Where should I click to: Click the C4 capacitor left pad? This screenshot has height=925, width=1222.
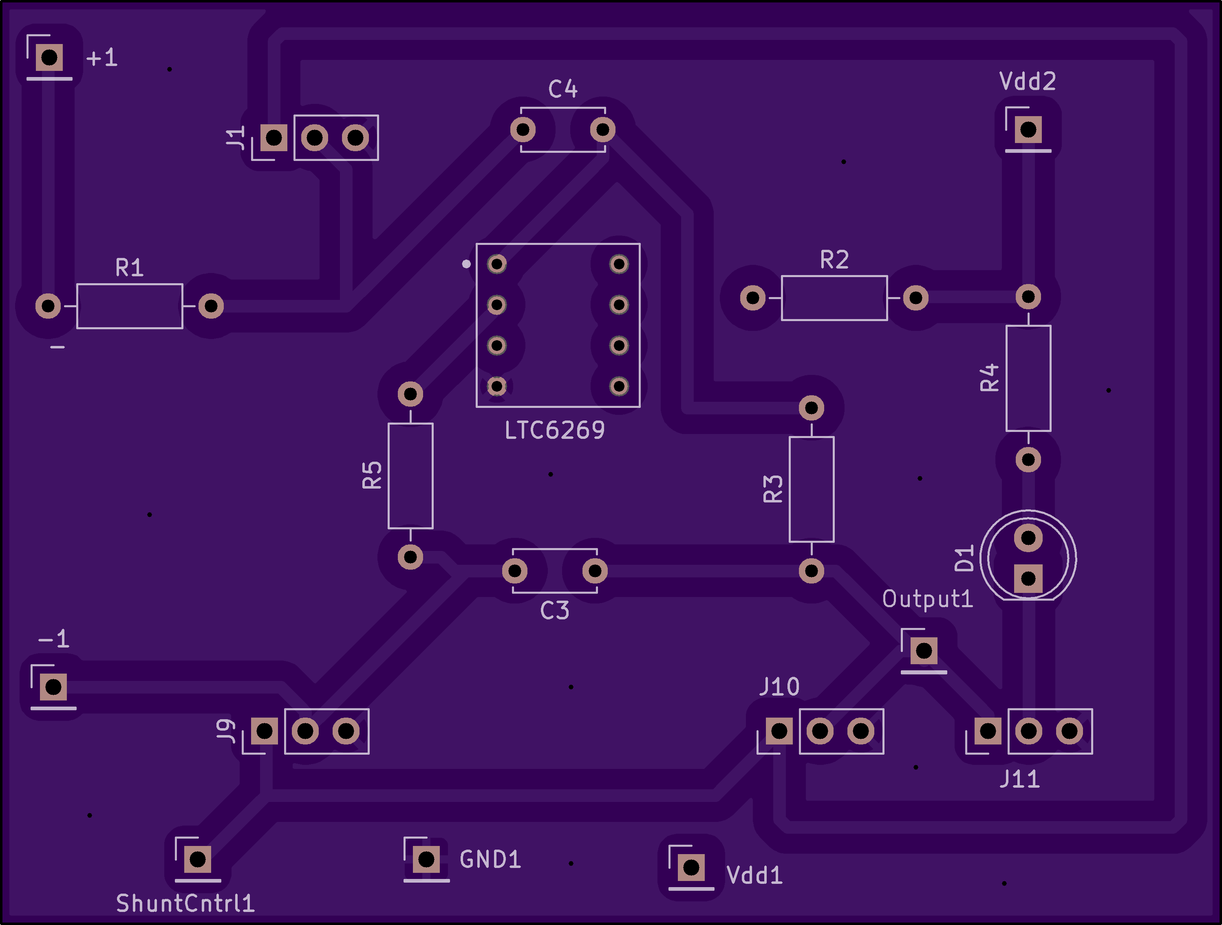pos(523,130)
